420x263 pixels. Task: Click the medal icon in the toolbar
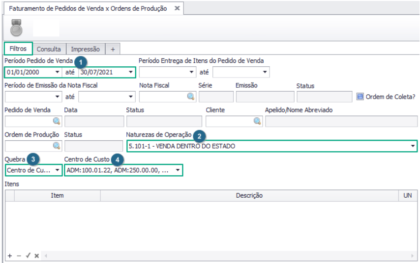pos(17,28)
